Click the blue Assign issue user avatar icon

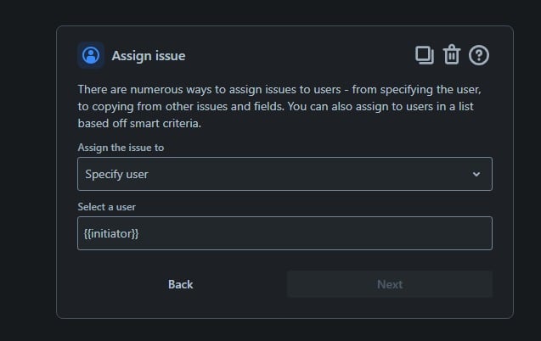coord(91,55)
